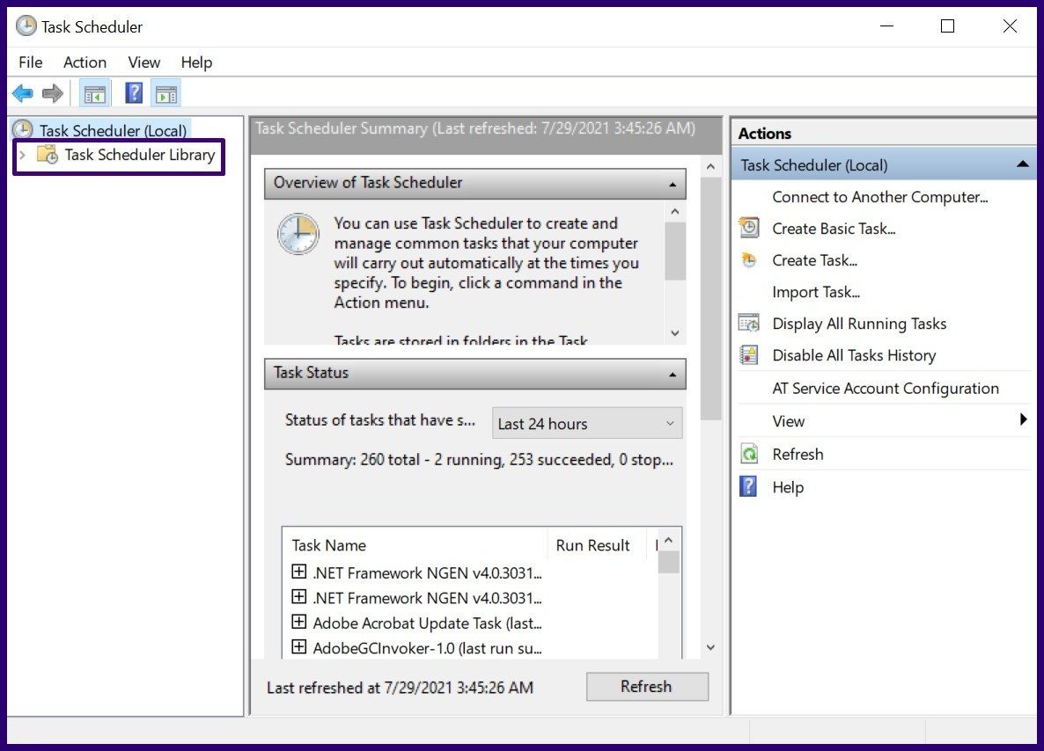The width and height of the screenshot is (1044, 751).
Task: Expand second .NET Framework NGEN task row
Action: tap(299, 597)
